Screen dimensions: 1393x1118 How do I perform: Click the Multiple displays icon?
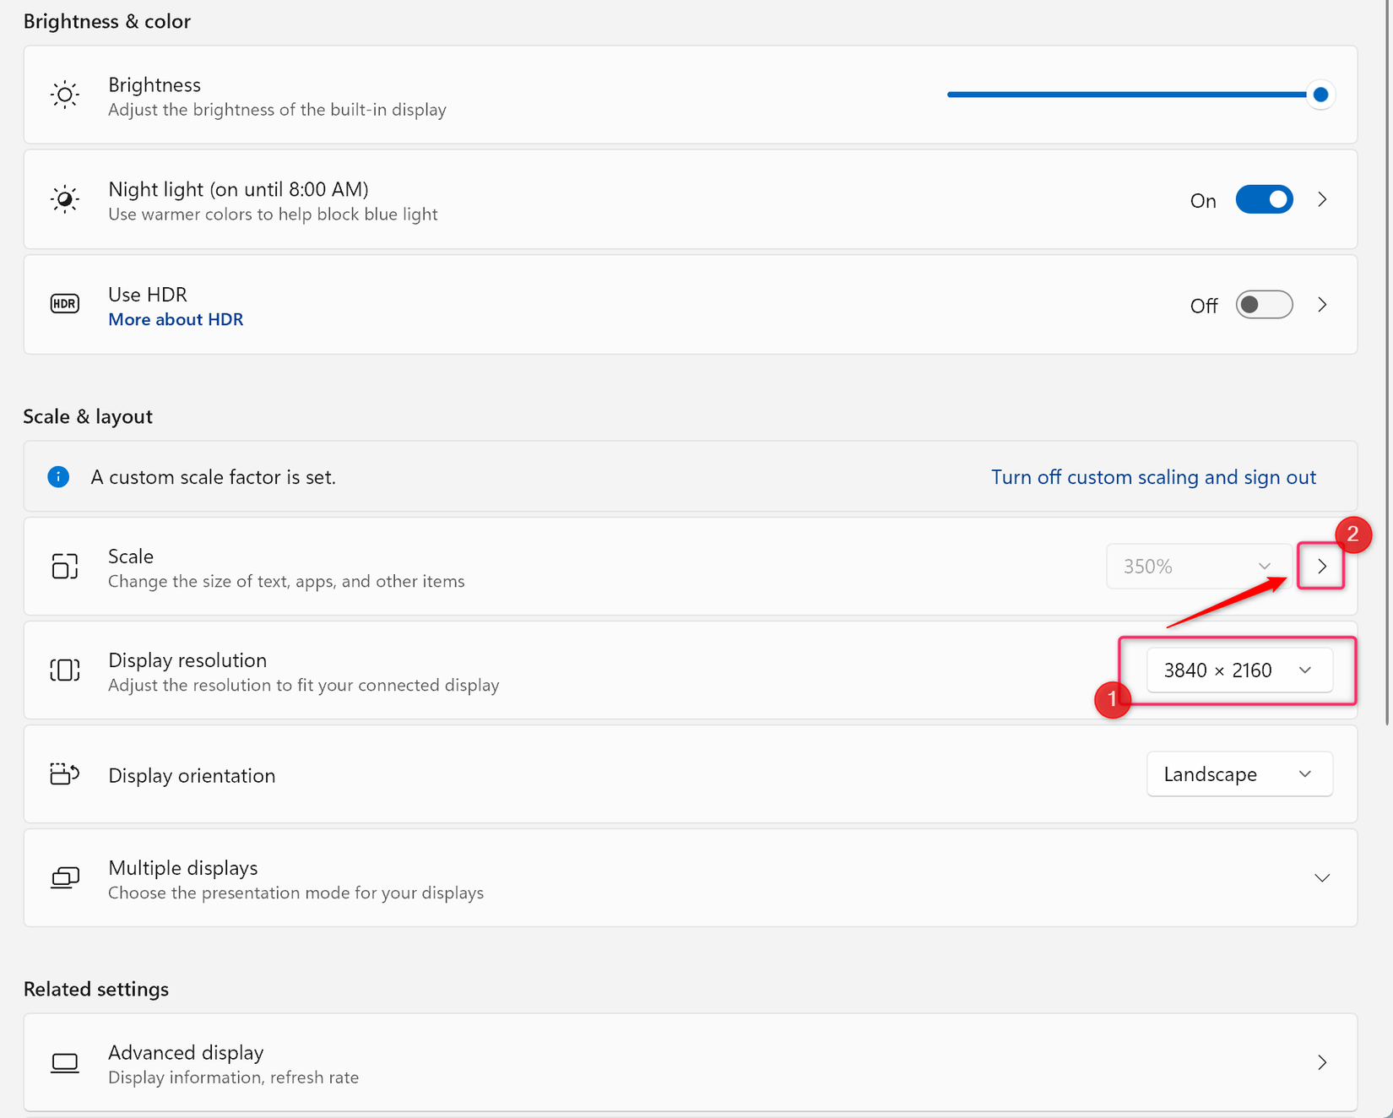click(63, 877)
